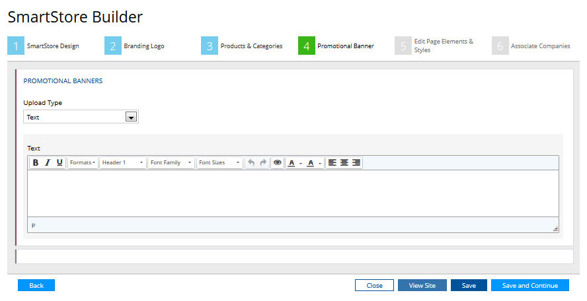
Task: Click the undo arrow icon
Action: pyautogui.click(x=251, y=162)
